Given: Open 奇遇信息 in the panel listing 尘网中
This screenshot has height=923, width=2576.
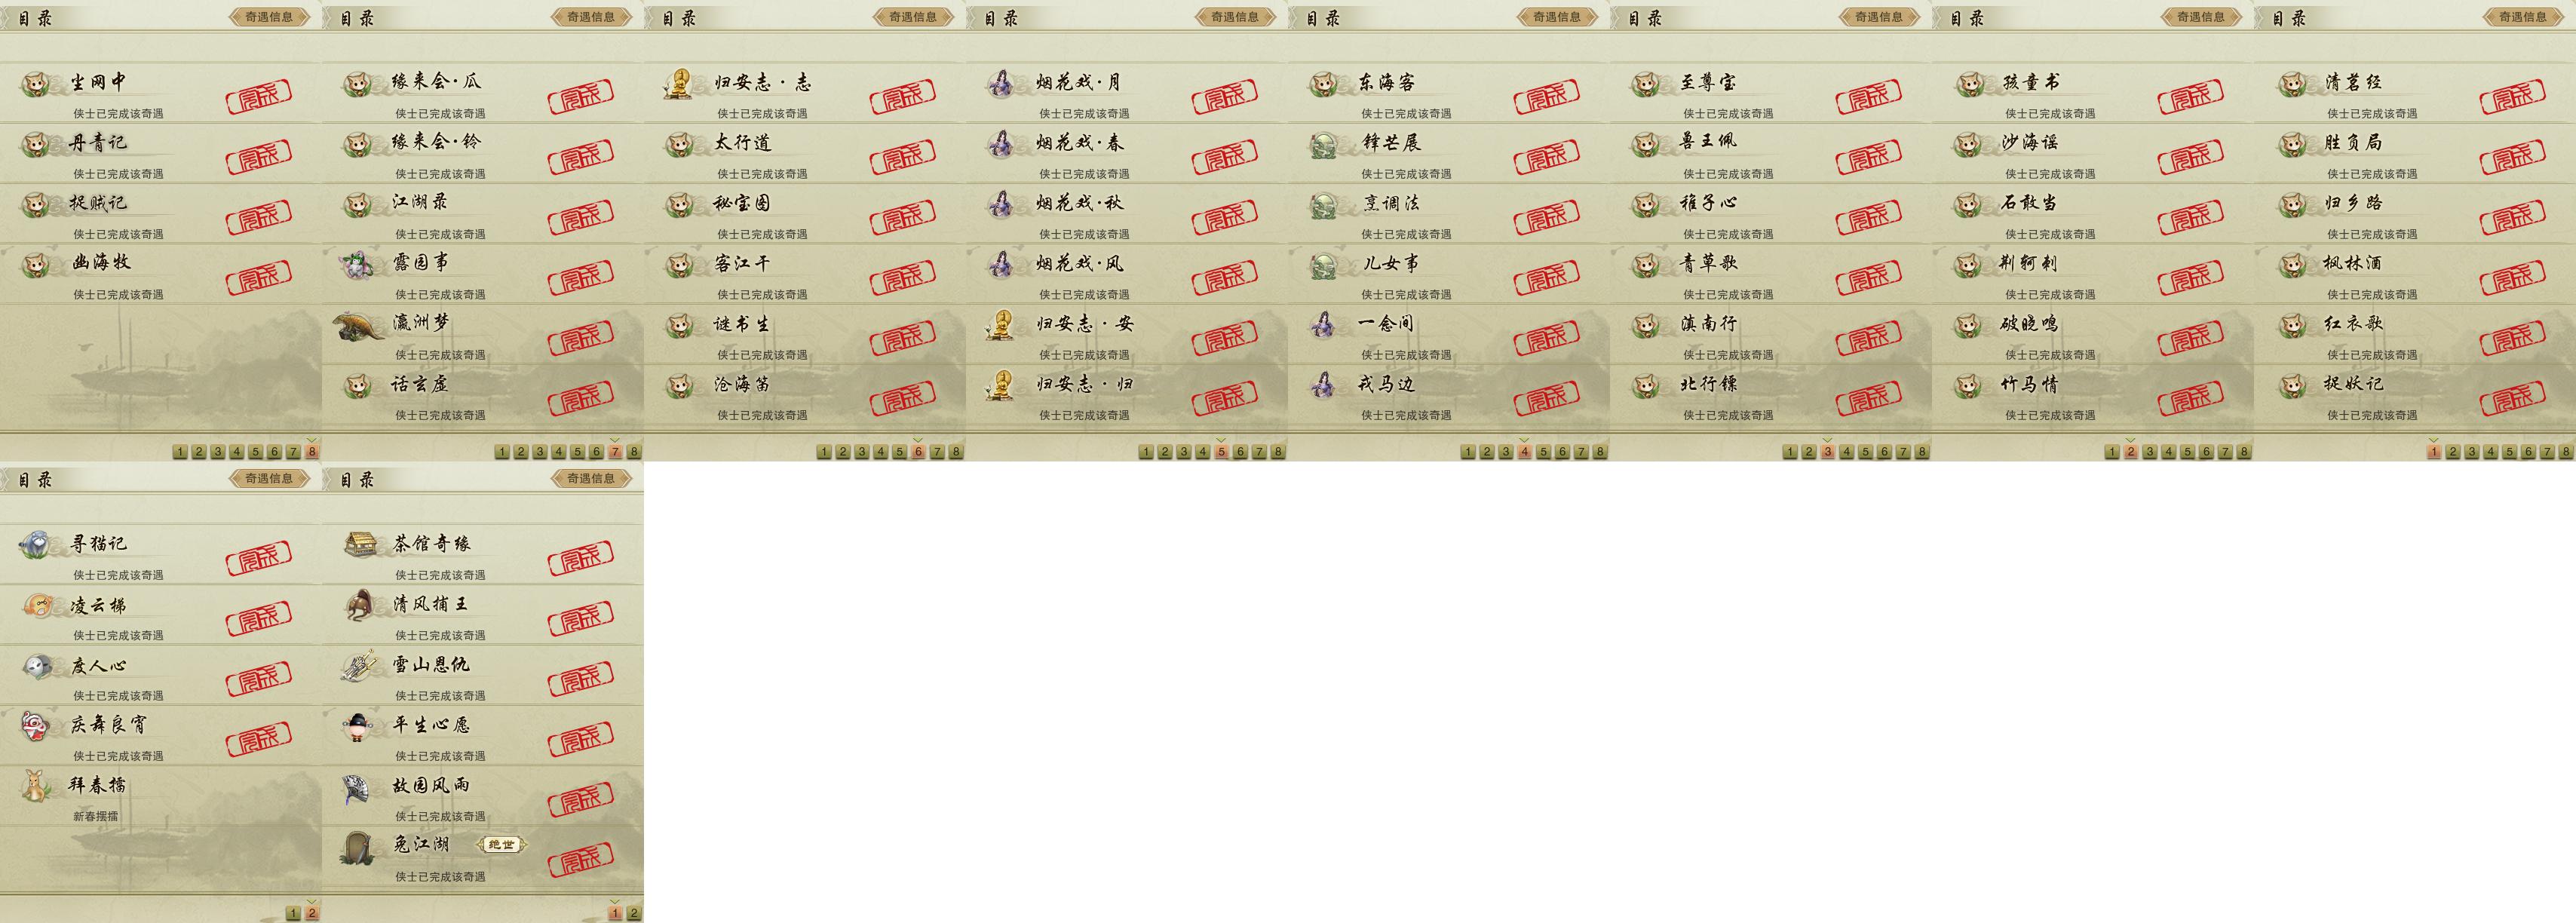Looking at the screenshot, I should [268, 16].
